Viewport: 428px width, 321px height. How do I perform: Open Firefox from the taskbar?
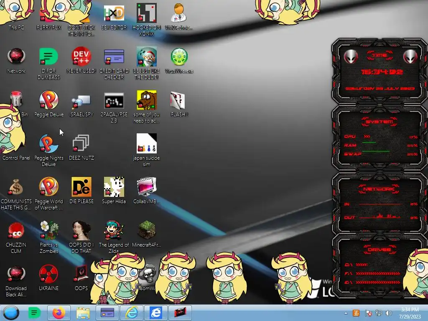[59, 313]
